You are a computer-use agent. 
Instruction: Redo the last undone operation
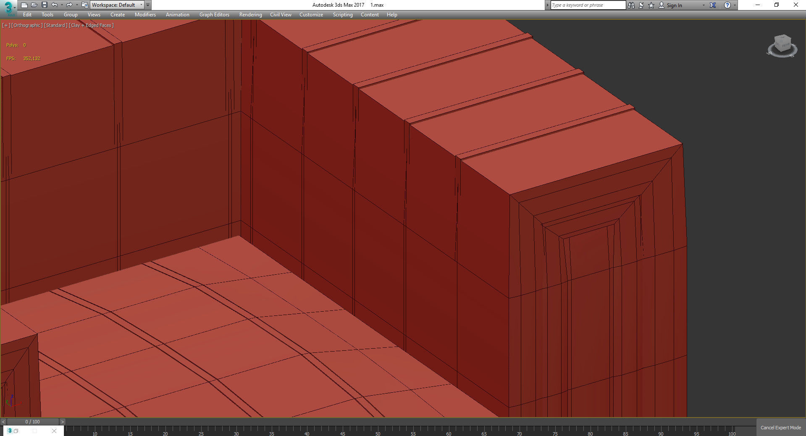(69, 5)
